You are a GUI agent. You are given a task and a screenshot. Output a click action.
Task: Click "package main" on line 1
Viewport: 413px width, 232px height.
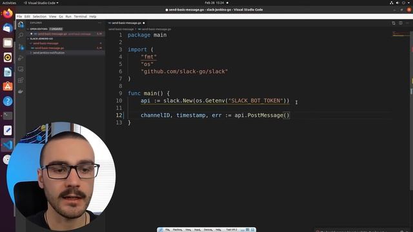pyautogui.click(x=147, y=35)
